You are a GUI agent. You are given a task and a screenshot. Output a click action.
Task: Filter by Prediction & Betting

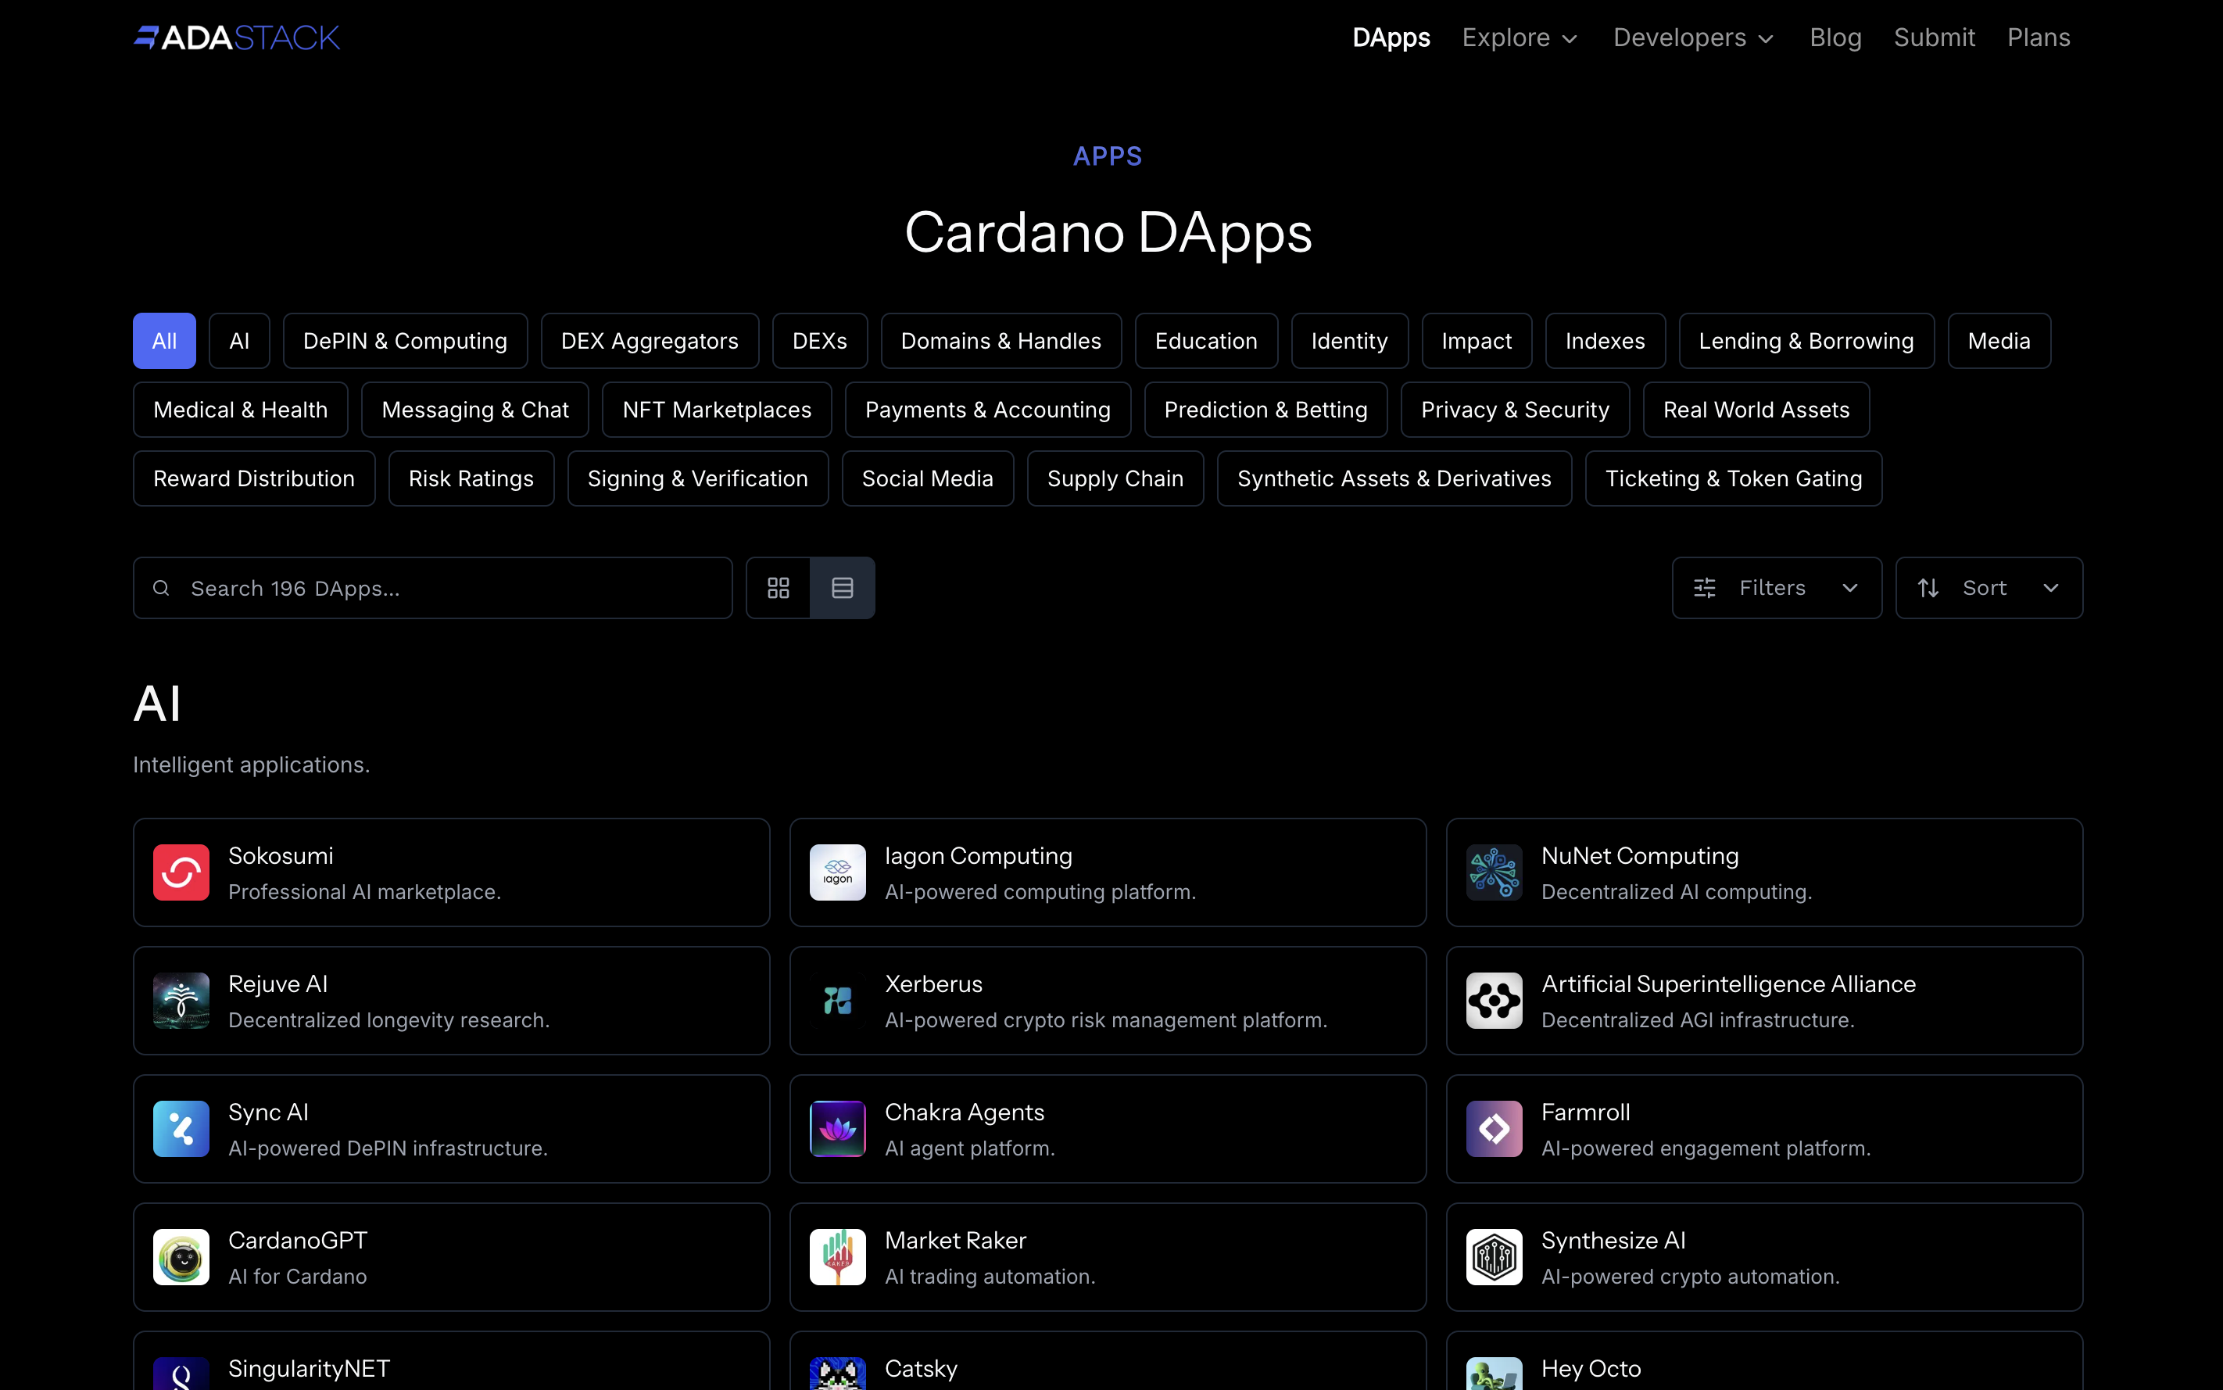(x=1266, y=410)
